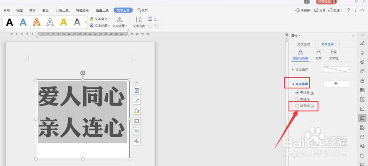
Task: Click the fill bucket floating icon
Action: 137,111
